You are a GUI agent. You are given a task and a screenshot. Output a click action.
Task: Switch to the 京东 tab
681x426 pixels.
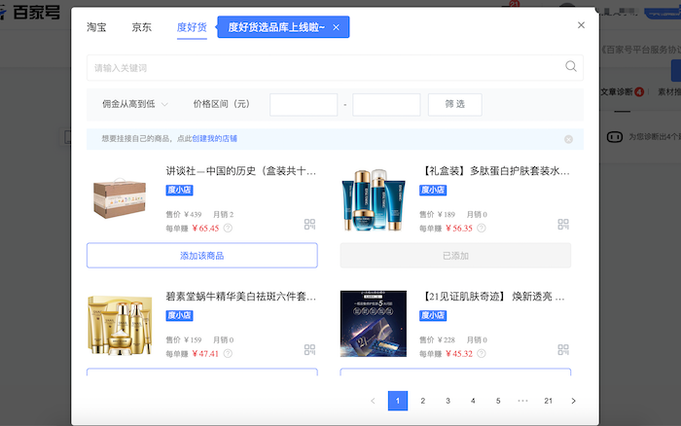[x=142, y=27]
